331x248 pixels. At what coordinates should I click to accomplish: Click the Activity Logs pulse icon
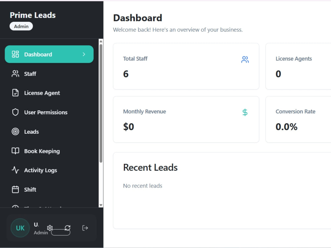click(x=15, y=170)
